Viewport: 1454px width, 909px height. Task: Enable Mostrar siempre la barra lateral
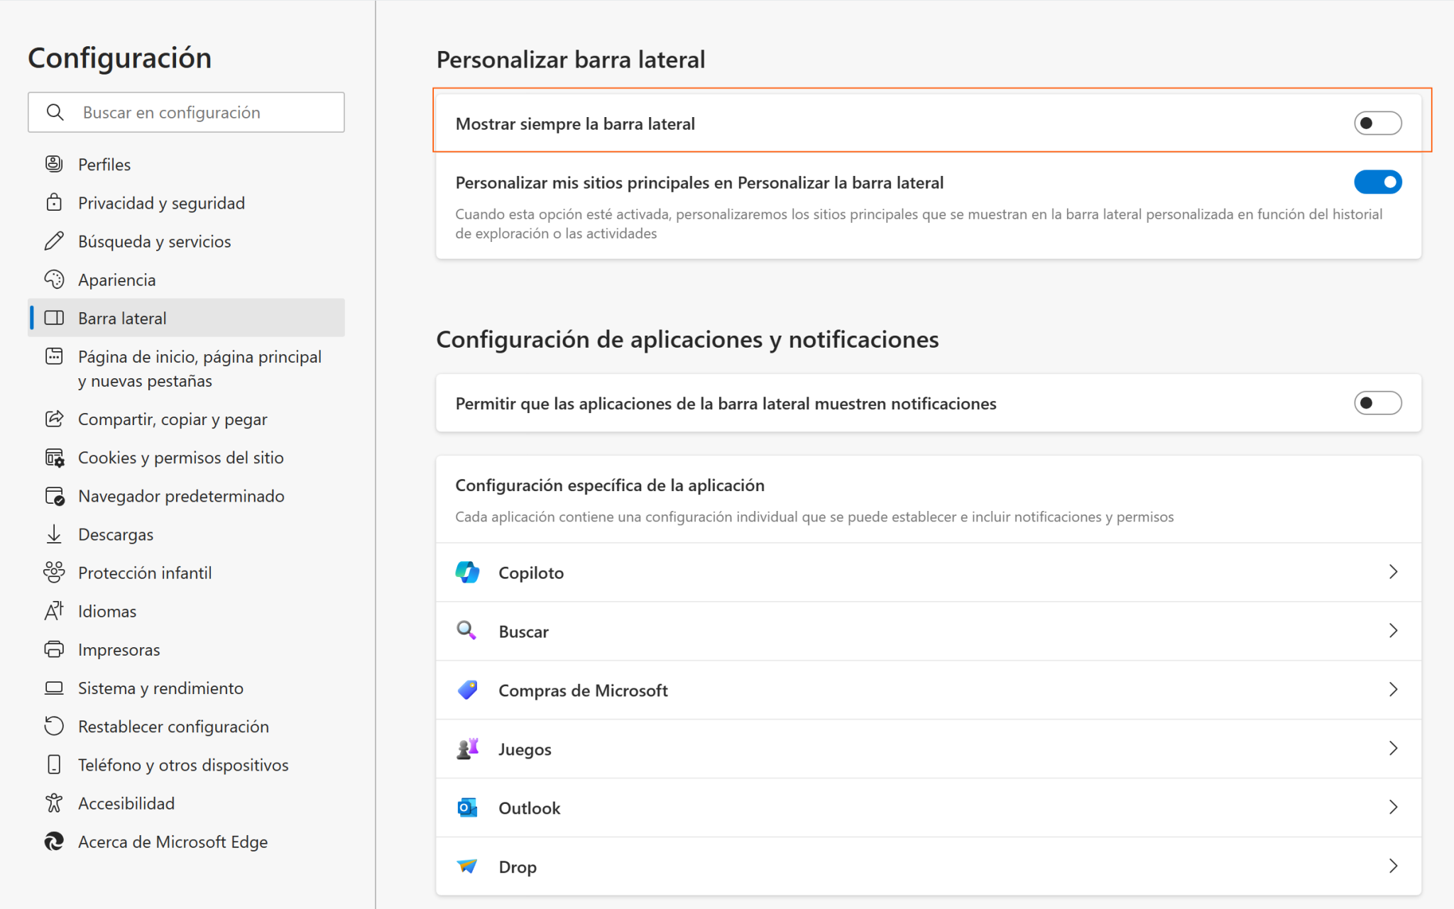click(1377, 122)
